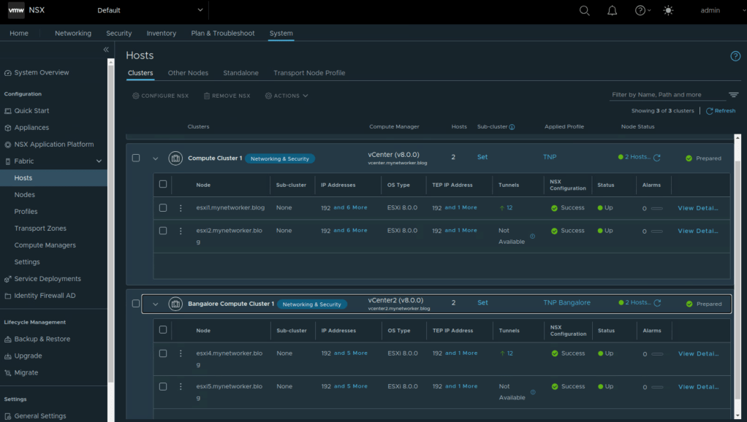Tick the Bangalore Compute Cluster 1 checkbox
Image resolution: width=747 pixels, height=422 pixels.
pos(136,304)
